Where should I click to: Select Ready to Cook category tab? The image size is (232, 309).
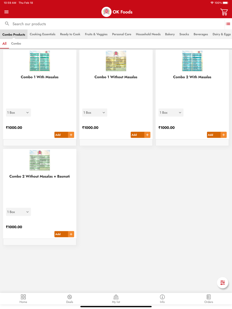[70, 34]
